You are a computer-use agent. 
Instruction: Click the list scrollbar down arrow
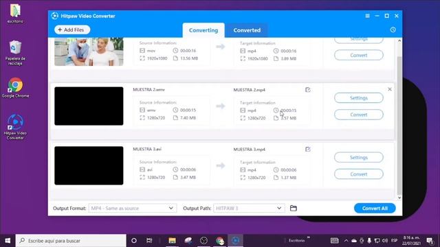coord(399,198)
